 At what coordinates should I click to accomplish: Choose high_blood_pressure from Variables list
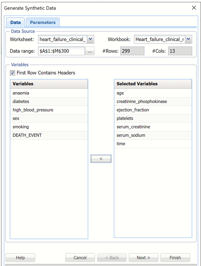pos(33,110)
